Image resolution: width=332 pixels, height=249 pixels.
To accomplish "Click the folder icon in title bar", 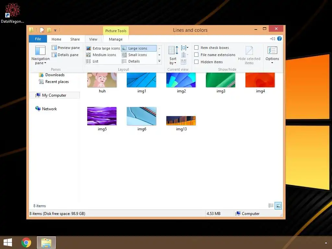I will point(31,30).
